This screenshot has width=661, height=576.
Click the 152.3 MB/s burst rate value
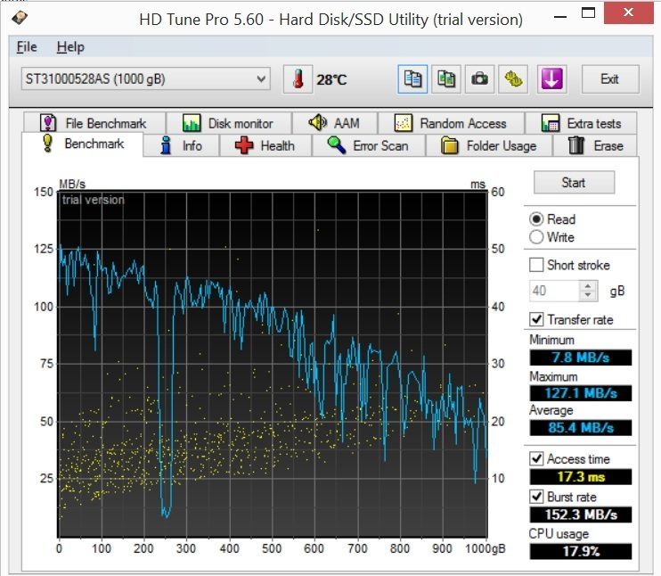581,514
